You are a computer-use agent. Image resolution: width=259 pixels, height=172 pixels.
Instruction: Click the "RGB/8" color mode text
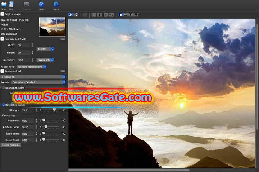pos(4,25)
